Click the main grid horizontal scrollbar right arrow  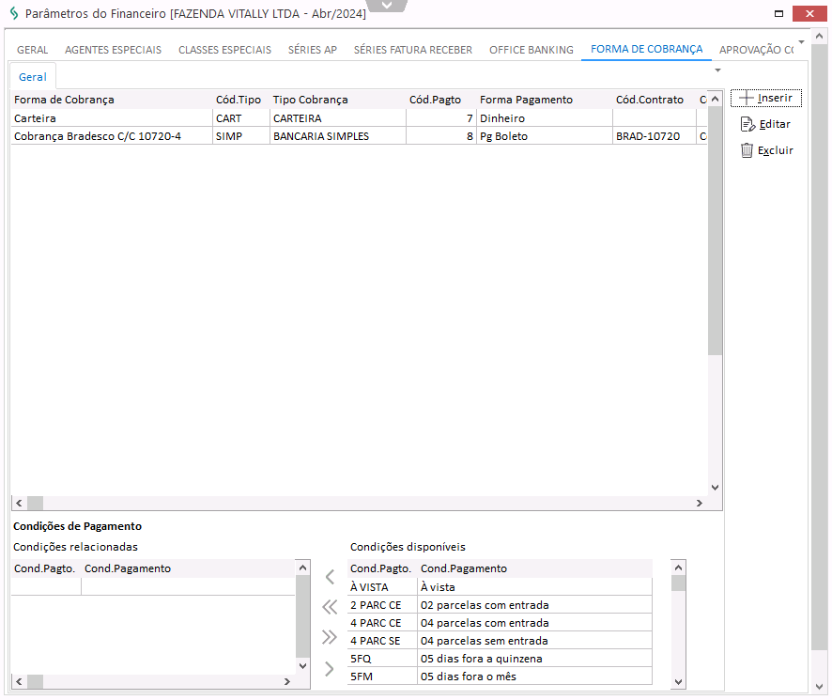point(699,504)
